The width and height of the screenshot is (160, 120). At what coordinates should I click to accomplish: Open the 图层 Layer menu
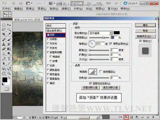42,9
